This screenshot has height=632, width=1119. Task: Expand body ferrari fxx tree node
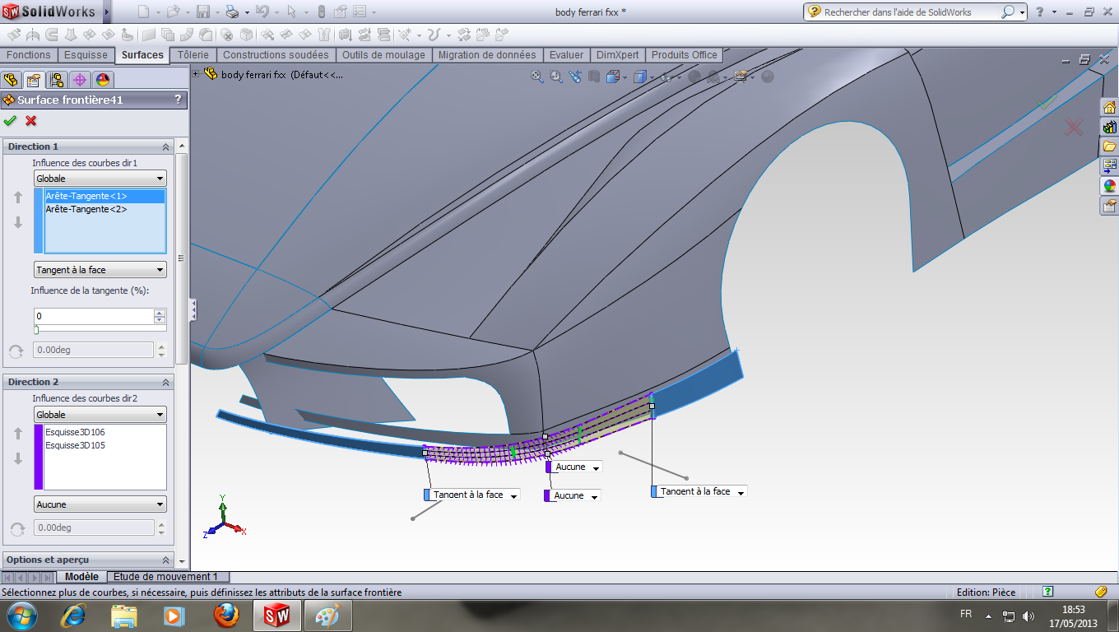pos(196,73)
